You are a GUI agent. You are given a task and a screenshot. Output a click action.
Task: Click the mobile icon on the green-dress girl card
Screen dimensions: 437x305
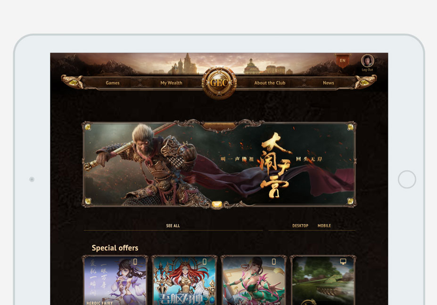274,262
